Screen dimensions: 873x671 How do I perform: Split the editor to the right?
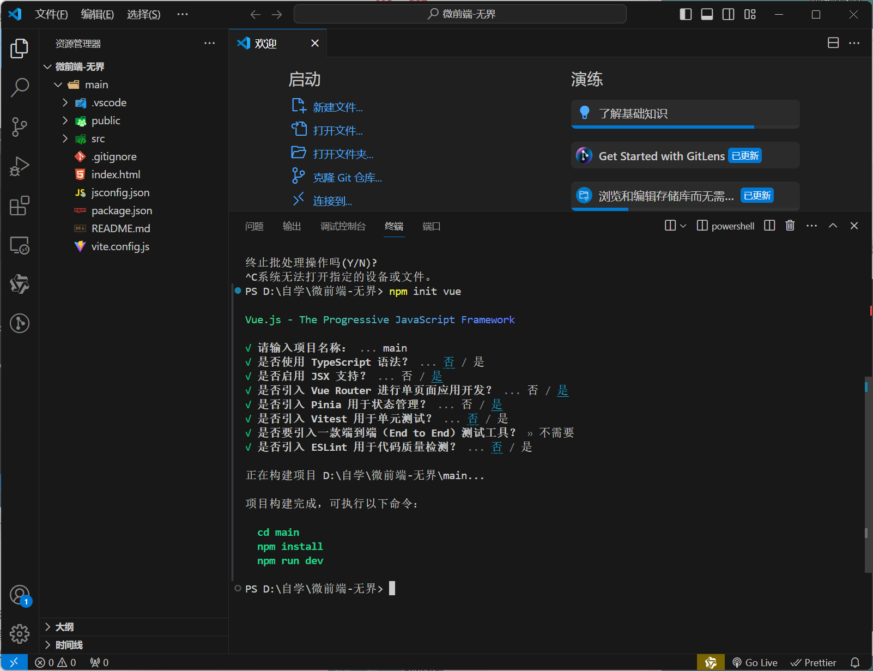(833, 43)
